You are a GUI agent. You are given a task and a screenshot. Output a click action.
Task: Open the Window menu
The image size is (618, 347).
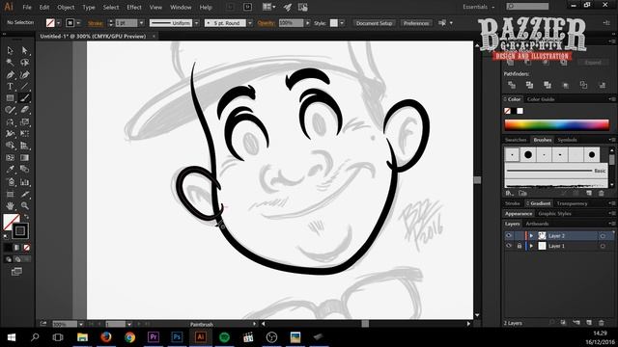181,8
